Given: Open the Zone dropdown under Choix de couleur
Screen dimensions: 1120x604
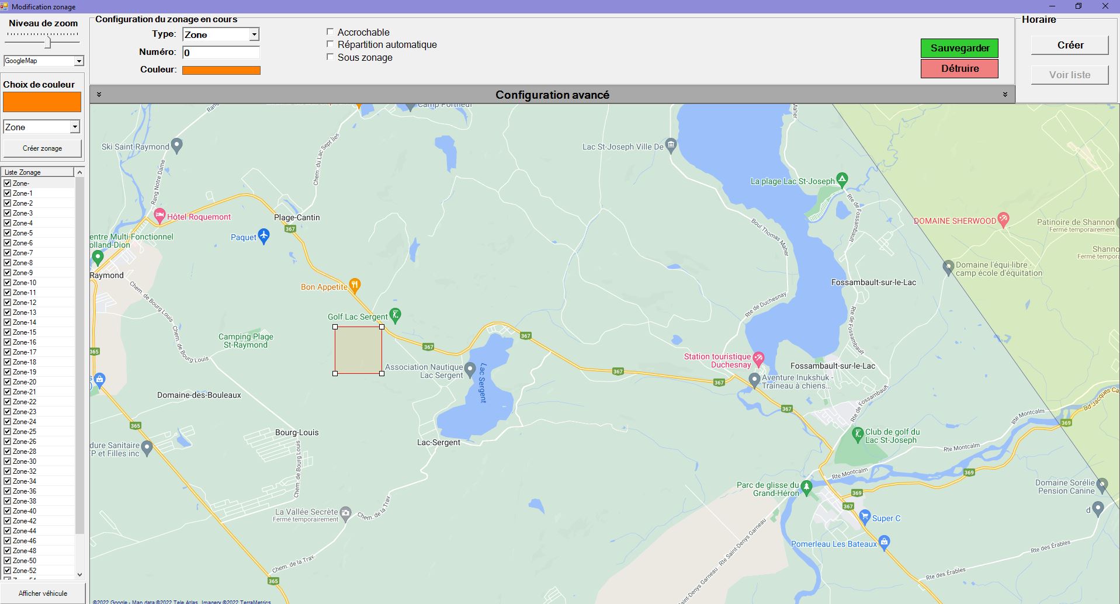Looking at the screenshot, I should (x=75, y=127).
